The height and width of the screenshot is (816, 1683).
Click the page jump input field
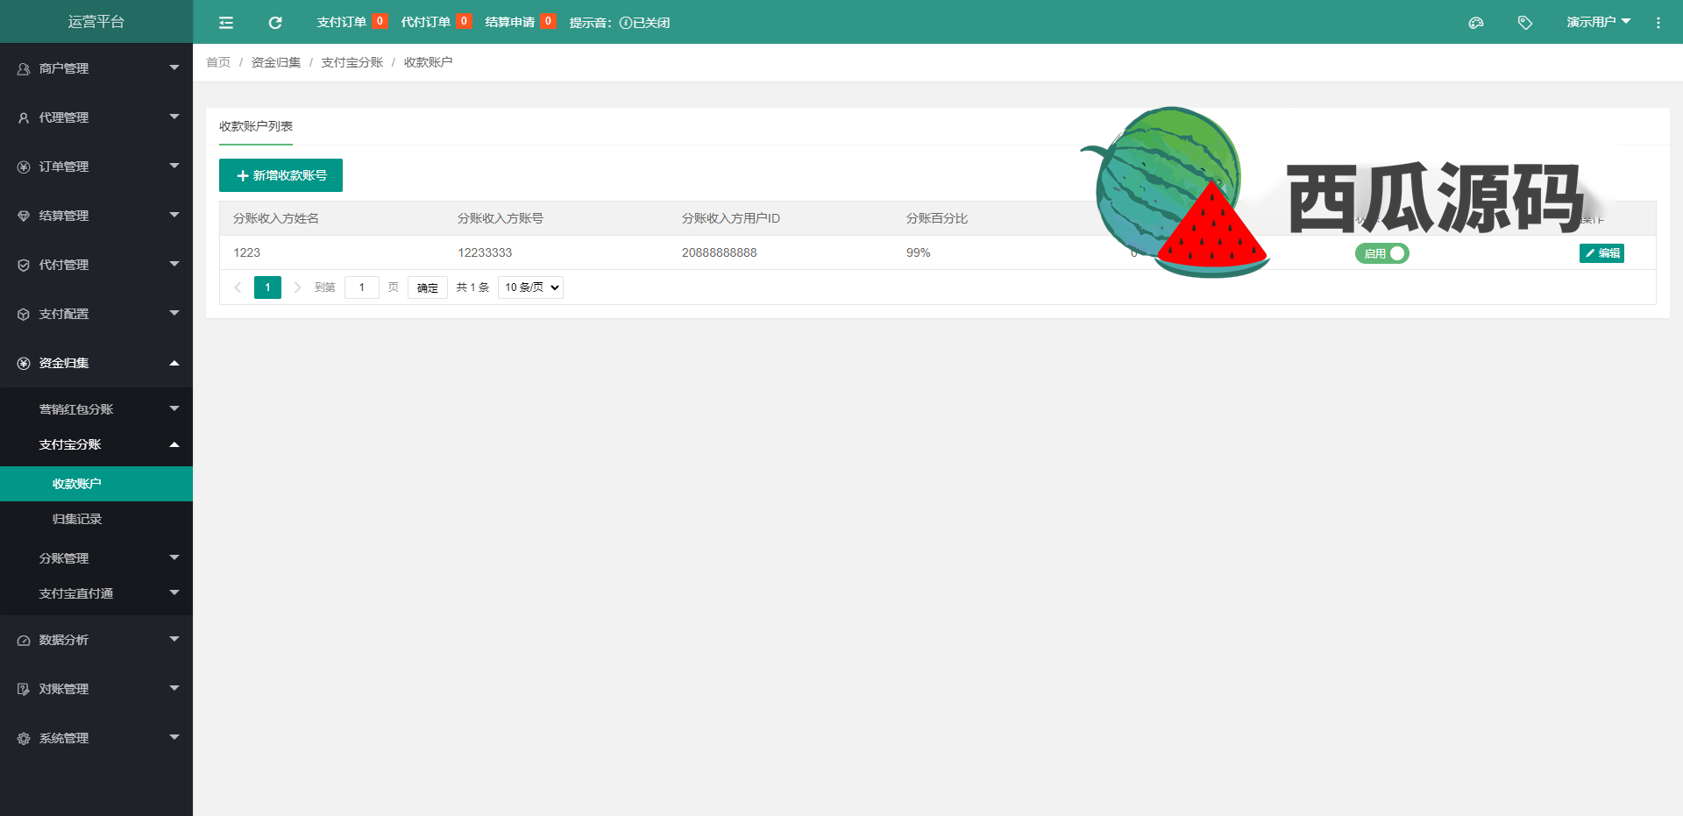pyautogui.click(x=362, y=287)
